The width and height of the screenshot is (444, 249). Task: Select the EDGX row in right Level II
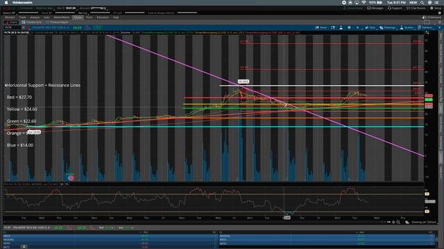tap(327, 243)
